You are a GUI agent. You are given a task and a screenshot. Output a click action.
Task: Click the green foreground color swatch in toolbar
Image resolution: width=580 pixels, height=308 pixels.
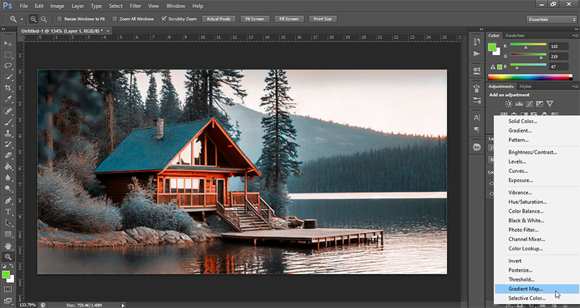click(7, 274)
